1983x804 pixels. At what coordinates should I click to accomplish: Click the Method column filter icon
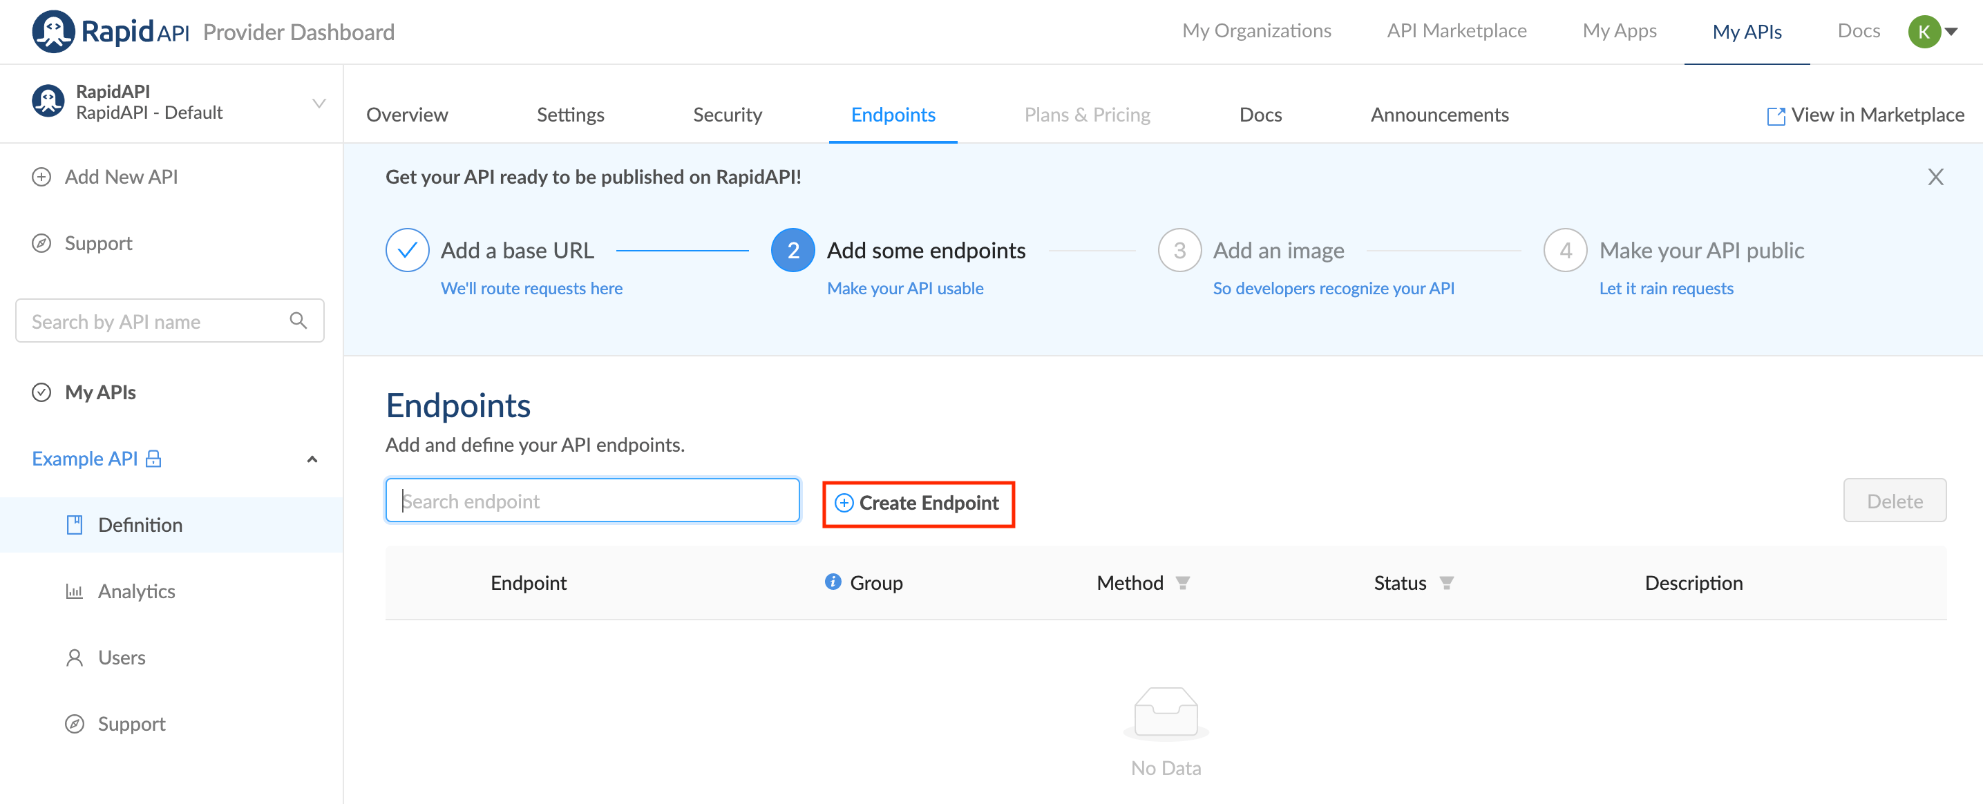[x=1182, y=583]
